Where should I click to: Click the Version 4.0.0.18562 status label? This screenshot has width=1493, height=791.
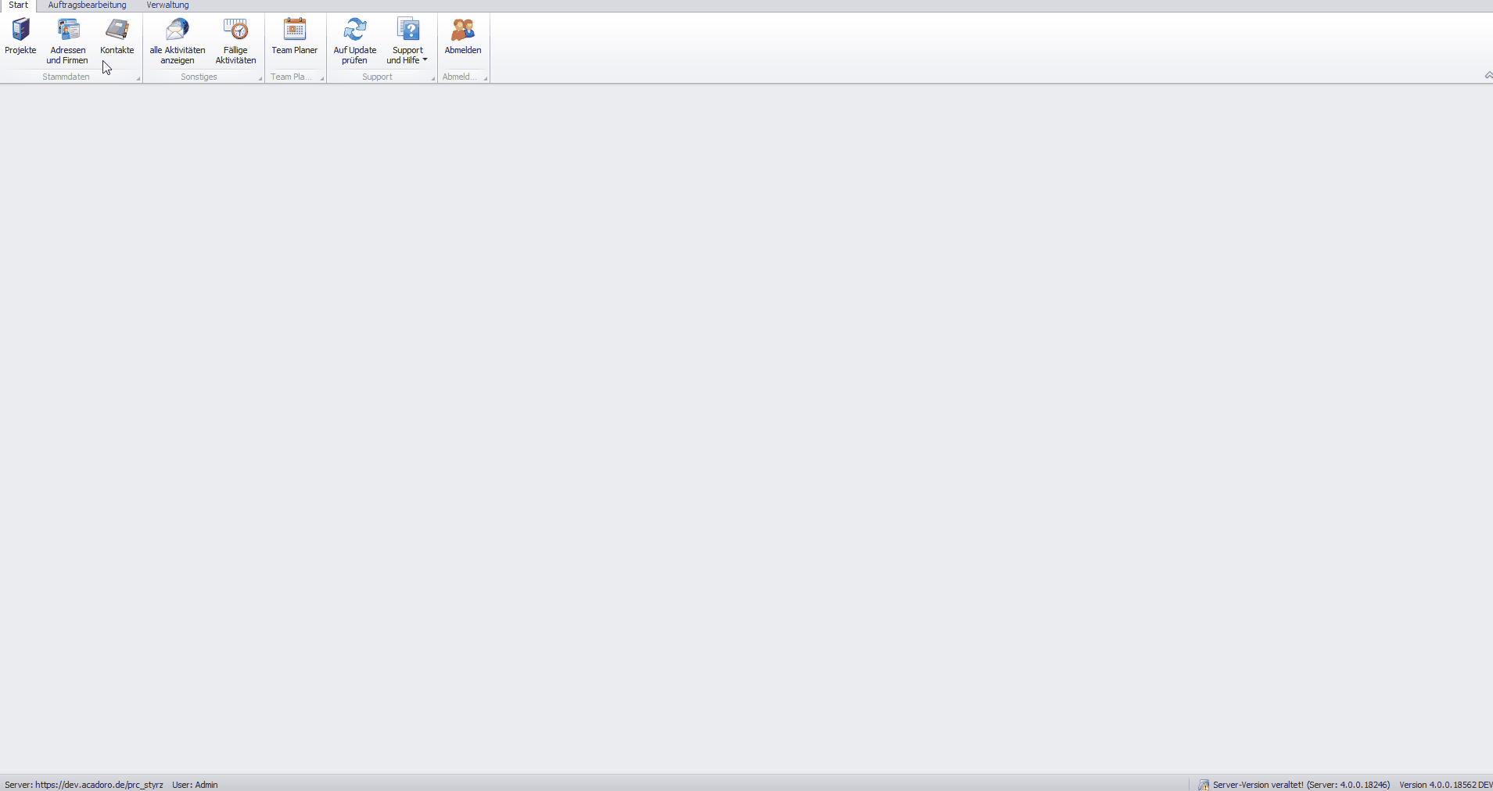pos(1445,785)
